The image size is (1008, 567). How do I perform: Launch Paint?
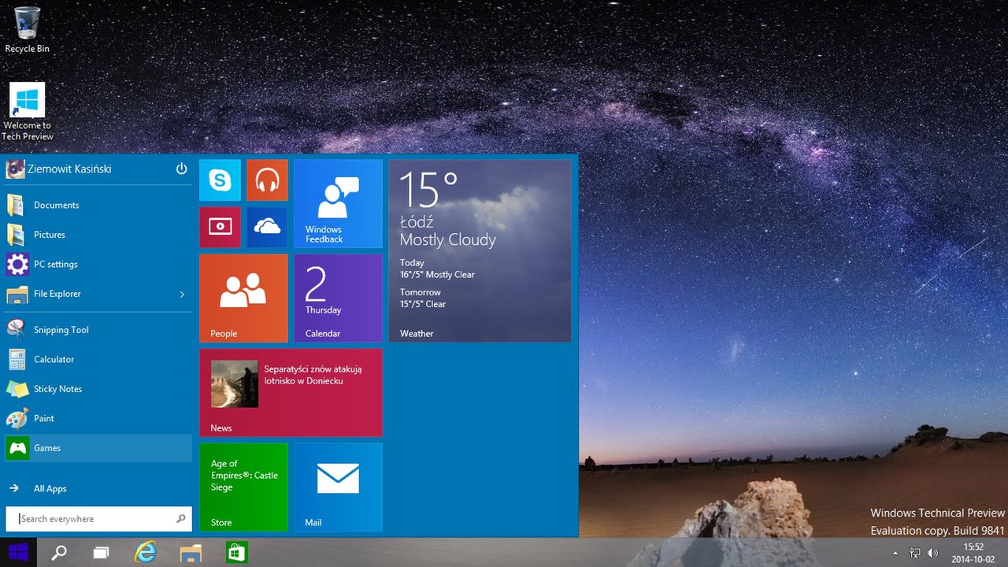[98, 418]
